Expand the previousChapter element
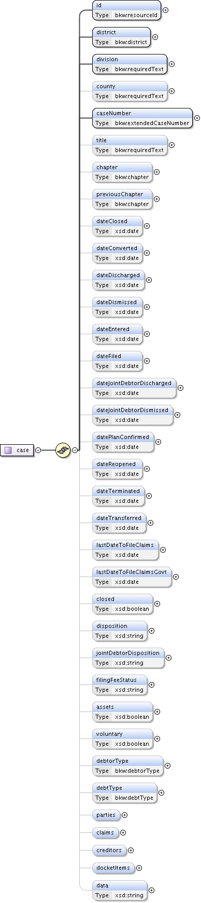This screenshot has width=201, height=903. pyautogui.click(x=156, y=199)
